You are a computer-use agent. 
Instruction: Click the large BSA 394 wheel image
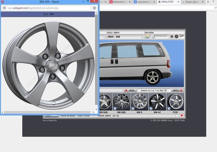point(49,66)
